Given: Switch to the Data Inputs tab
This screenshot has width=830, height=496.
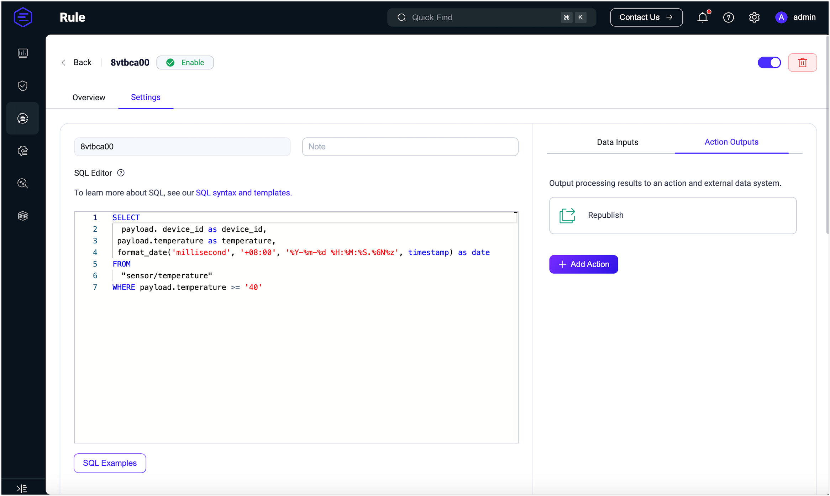Looking at the screenshot, I should [617, 142].
